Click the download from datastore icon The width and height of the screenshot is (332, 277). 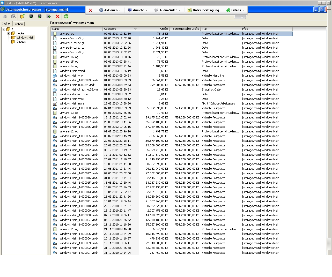coord(40,16)
